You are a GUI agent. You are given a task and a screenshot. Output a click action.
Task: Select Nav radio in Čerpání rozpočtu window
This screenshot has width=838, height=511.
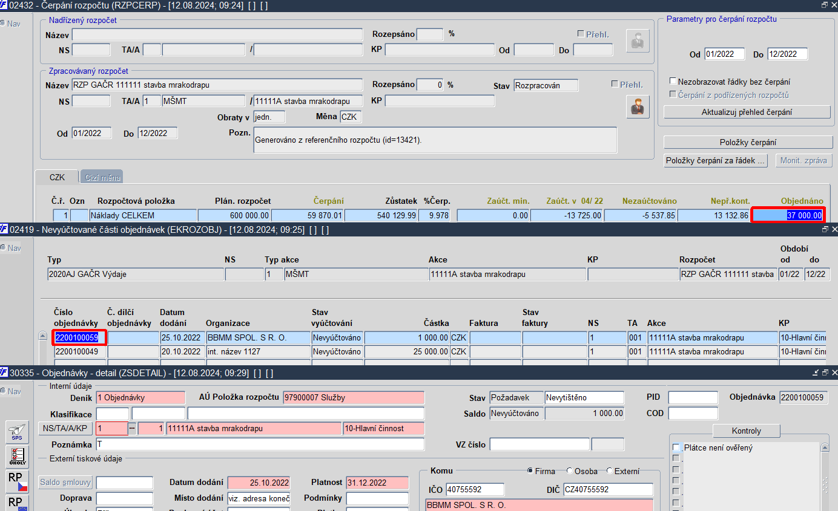click(x=2, y=23)
